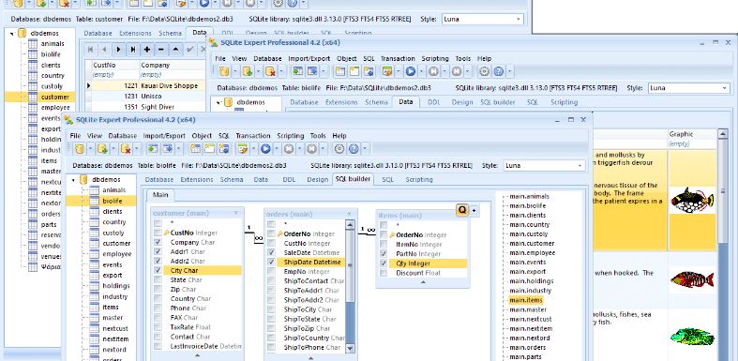Go to first record in the customer window navigator
Screen dimensions: 738x361
[91, 49]
